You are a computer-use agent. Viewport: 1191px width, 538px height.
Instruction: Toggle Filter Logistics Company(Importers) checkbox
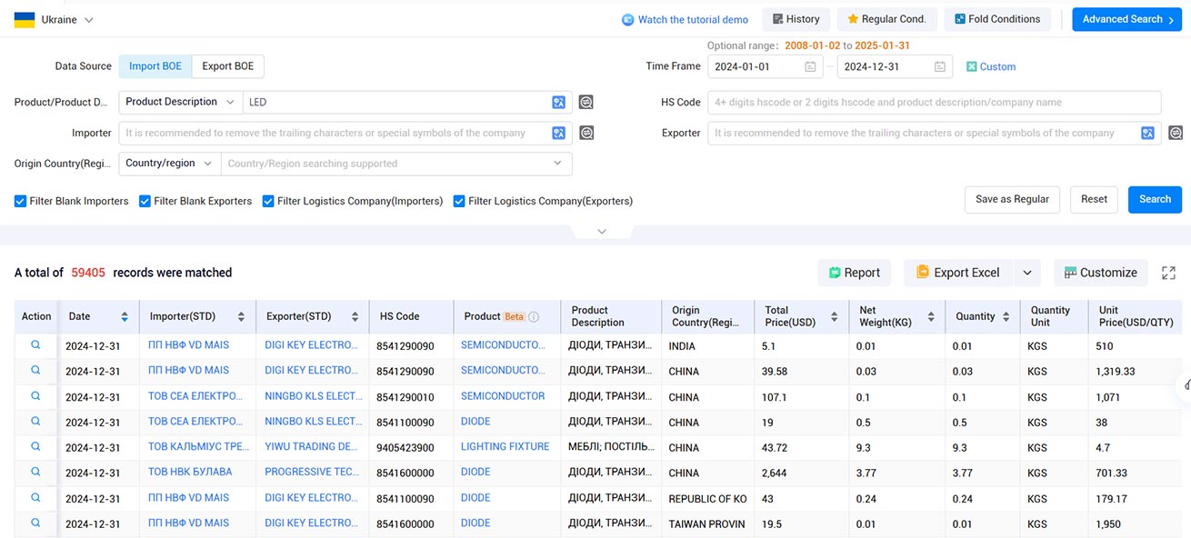pos(268,201)
